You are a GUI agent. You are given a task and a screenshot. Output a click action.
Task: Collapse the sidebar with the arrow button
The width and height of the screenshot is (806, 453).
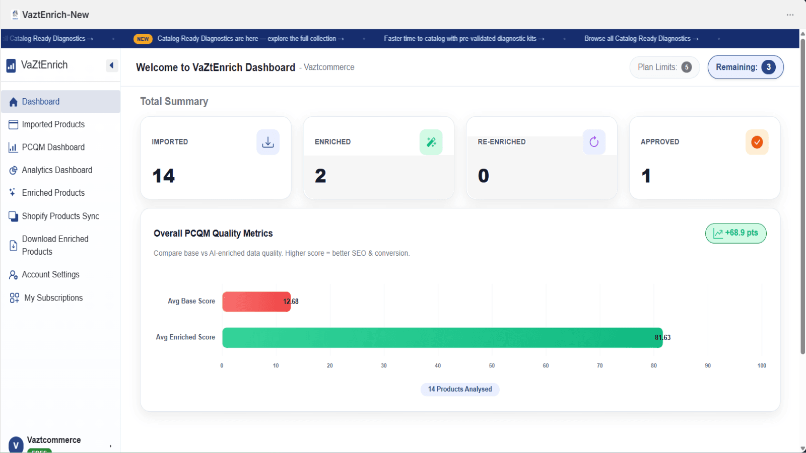[112, 65]
